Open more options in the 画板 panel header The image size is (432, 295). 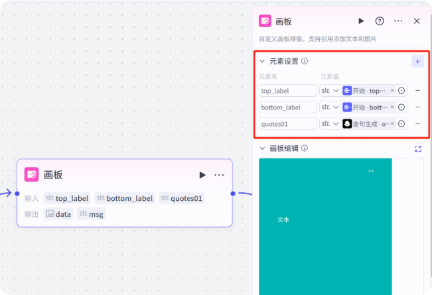point(398,21)
